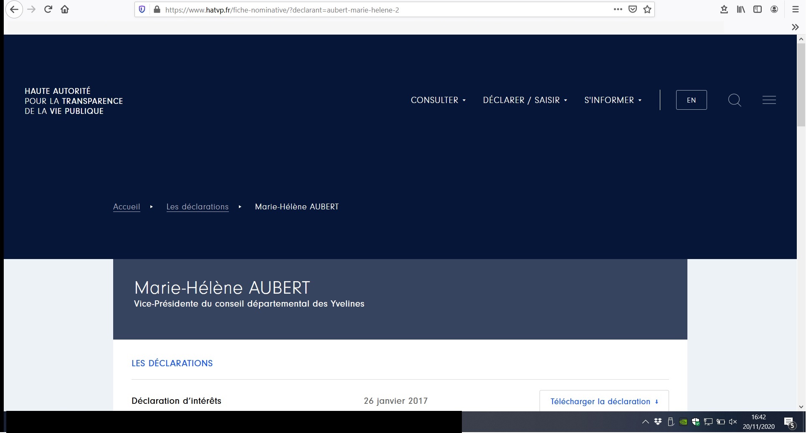Follow the Les déclarations breadcrumb link
Screen dimensions: 806x433
[x=198, y=207]
